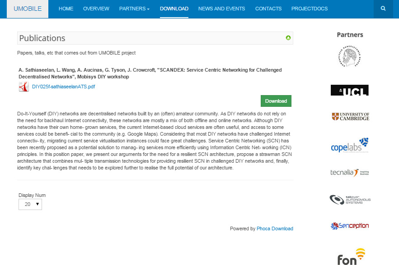Click the PDF file icon
Screen dimensions: 399x265
[23, 87]
